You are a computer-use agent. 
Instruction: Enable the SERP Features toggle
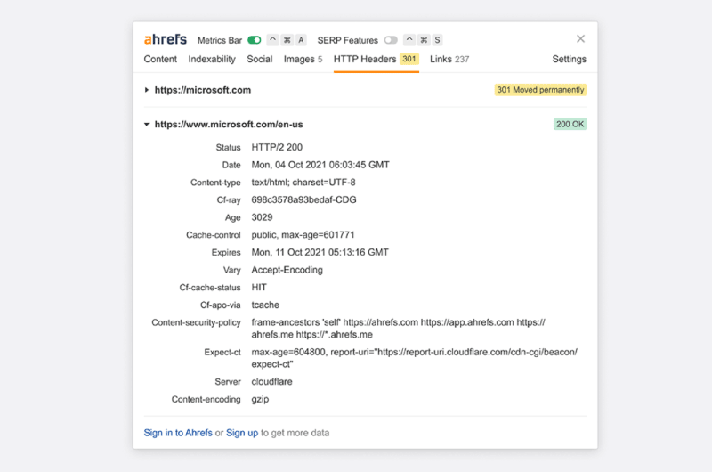pyautogui.click(x=391, y=40)
